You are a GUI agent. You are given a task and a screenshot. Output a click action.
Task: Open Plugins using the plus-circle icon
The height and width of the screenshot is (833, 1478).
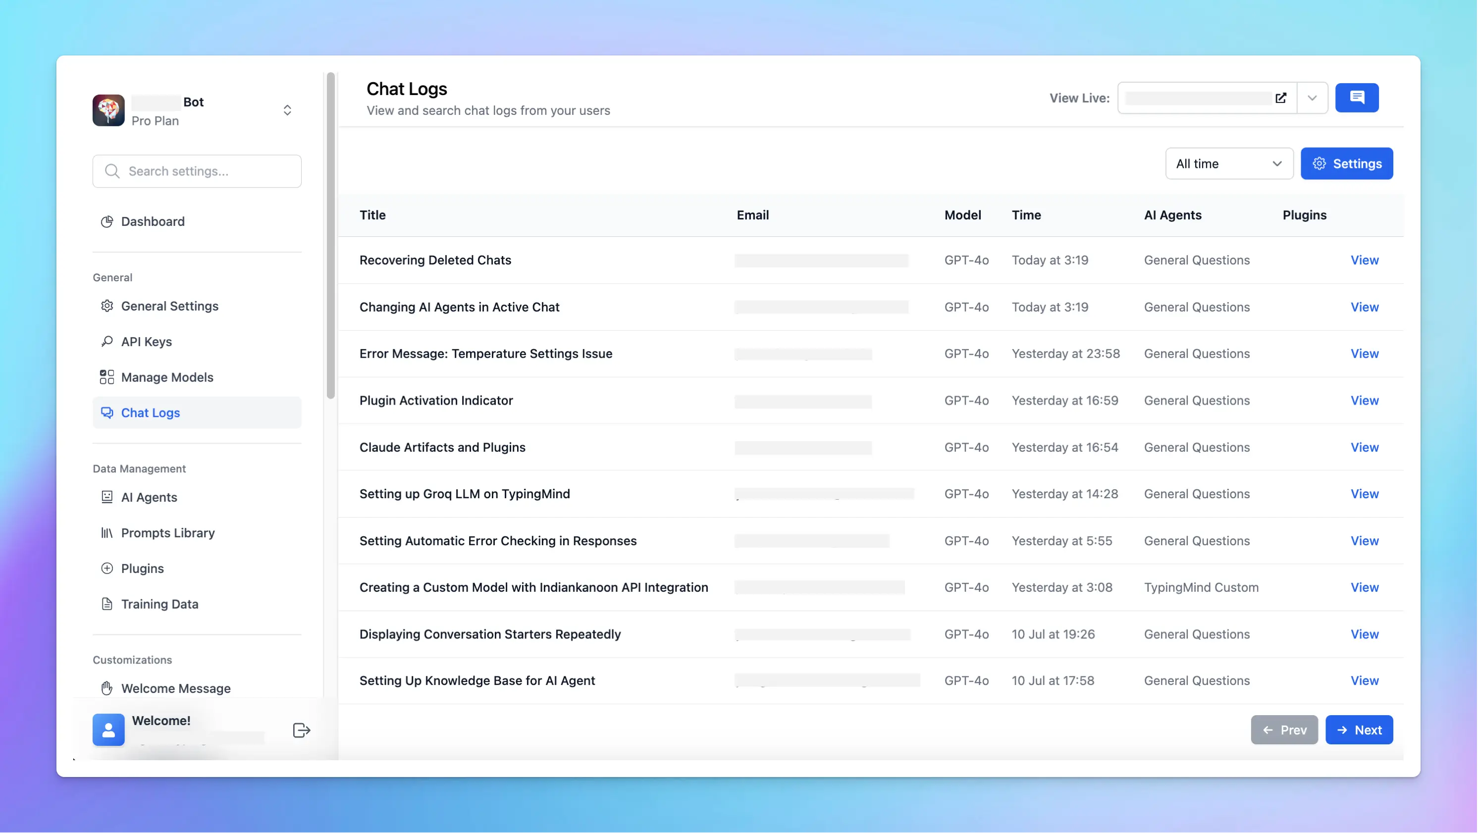107,569
